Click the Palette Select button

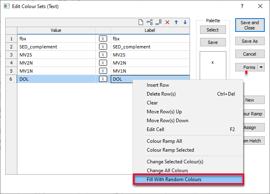coord(213,30)
